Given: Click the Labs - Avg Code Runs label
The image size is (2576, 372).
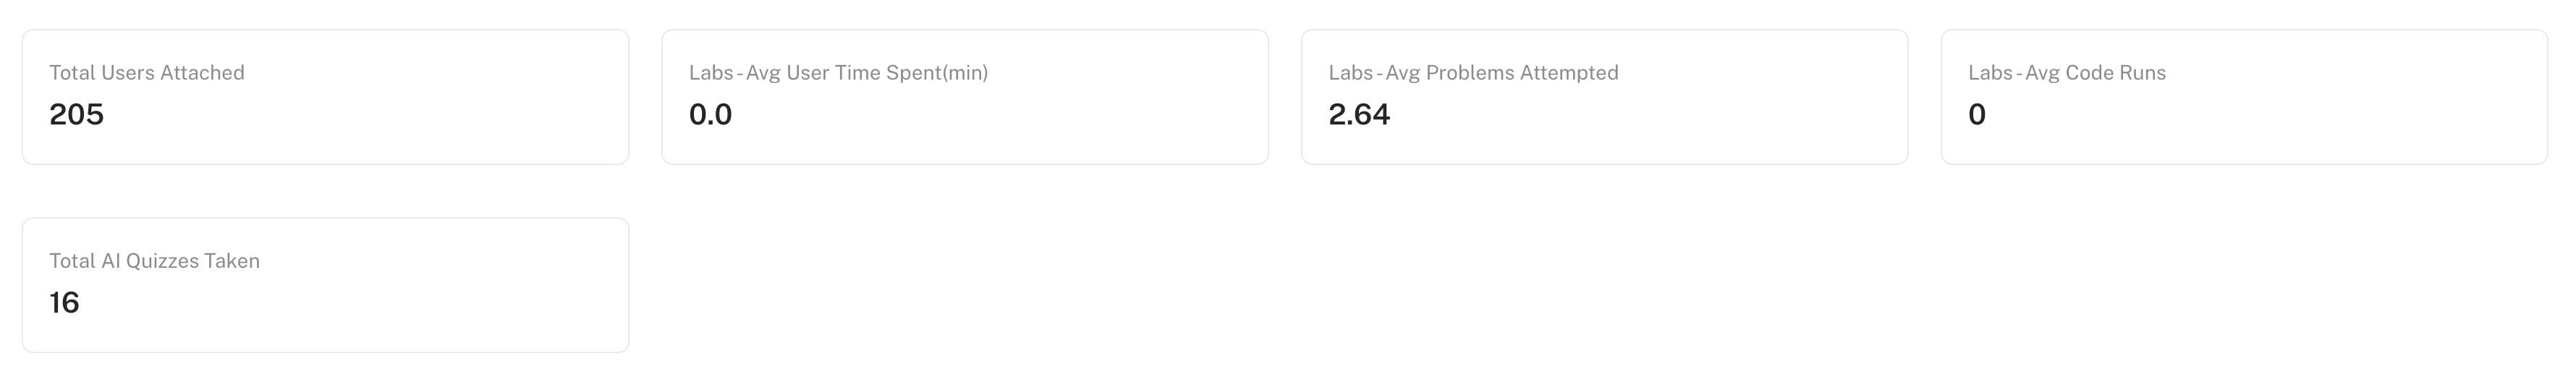Looking at the screenshot, I should tap(2067, 73).
